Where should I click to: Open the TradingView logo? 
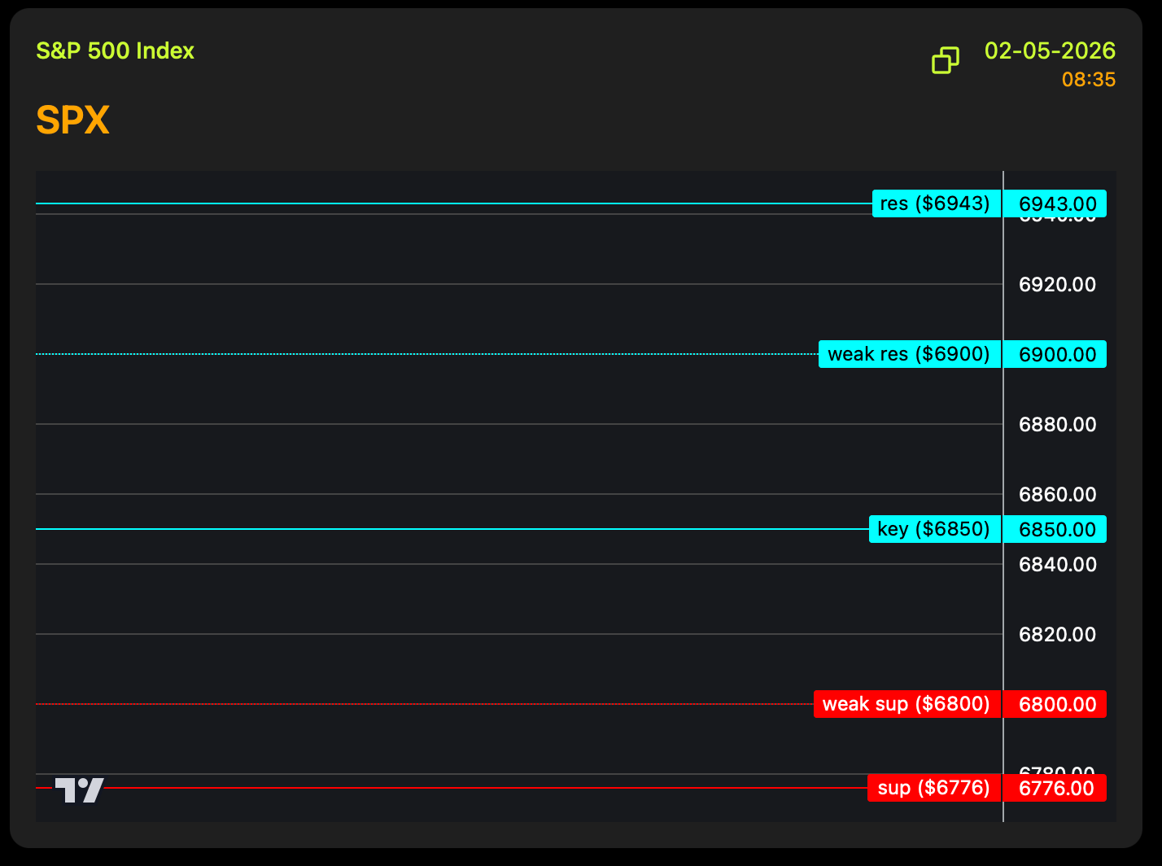(x=79, y=789)
